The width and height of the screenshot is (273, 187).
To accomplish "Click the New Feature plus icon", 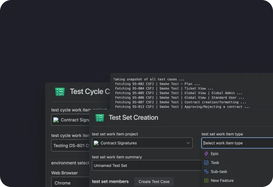I will tap(206, 180).
